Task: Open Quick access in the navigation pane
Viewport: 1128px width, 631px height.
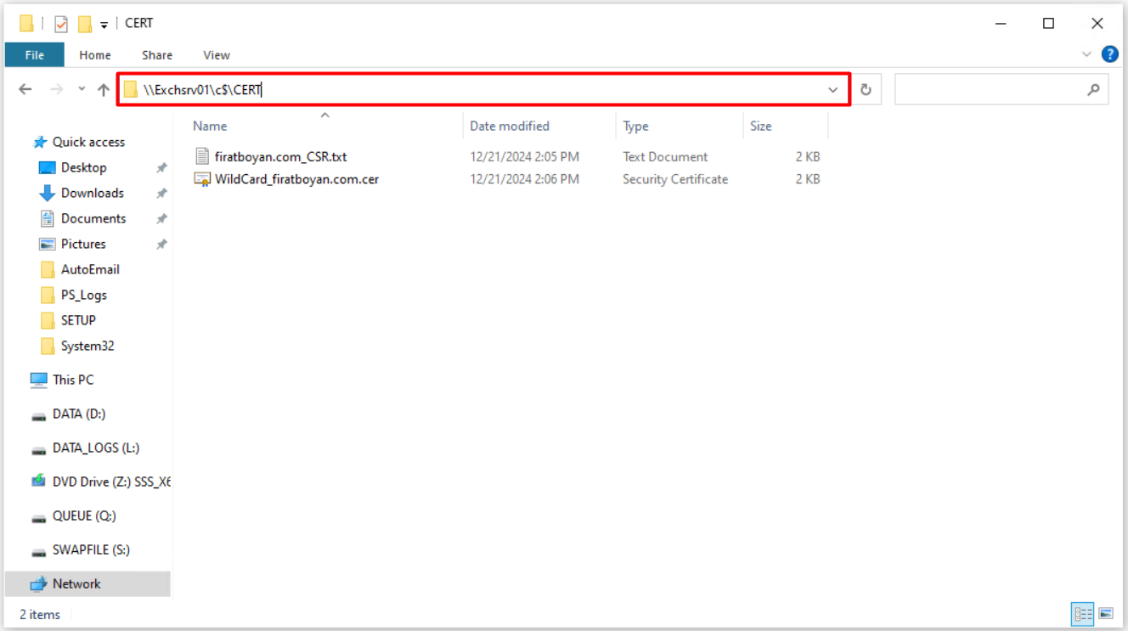Action: [88, 142]
